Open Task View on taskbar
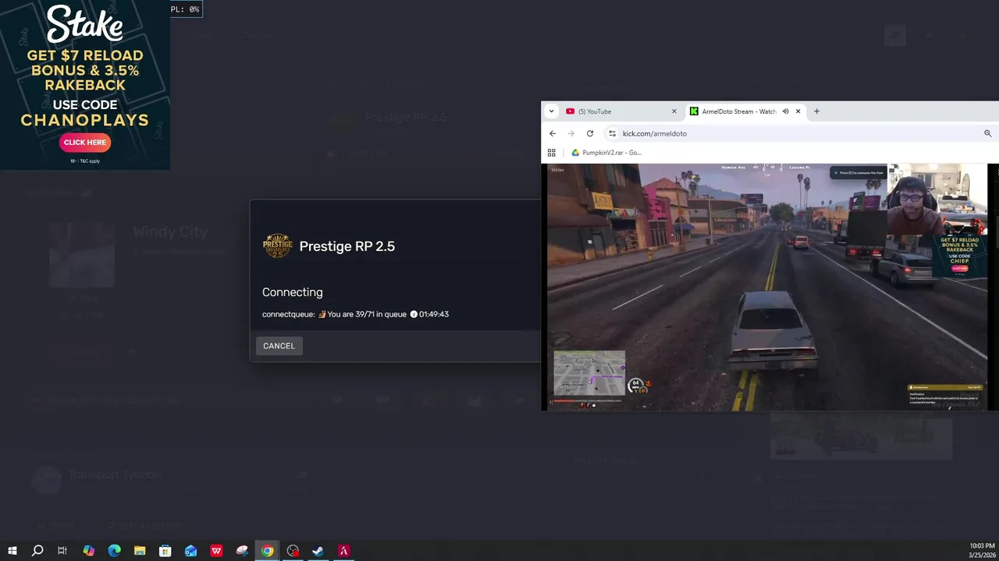 [x=62, y=551]
